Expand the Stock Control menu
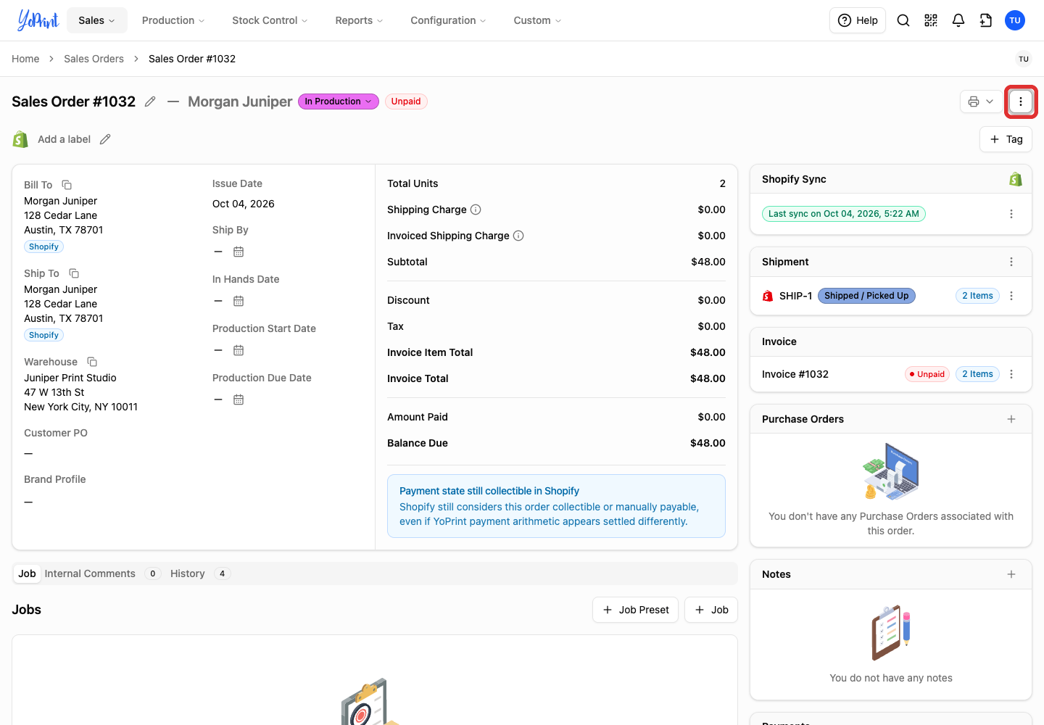The width and height of the screenshot is (1044, 725). [270, 20]
